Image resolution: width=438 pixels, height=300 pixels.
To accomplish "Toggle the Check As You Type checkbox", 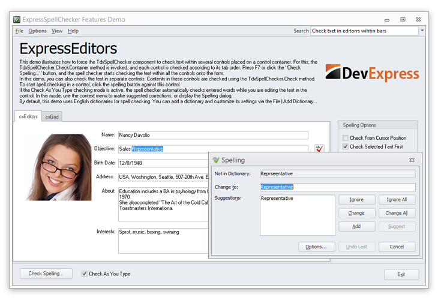I will coord(85,274).
